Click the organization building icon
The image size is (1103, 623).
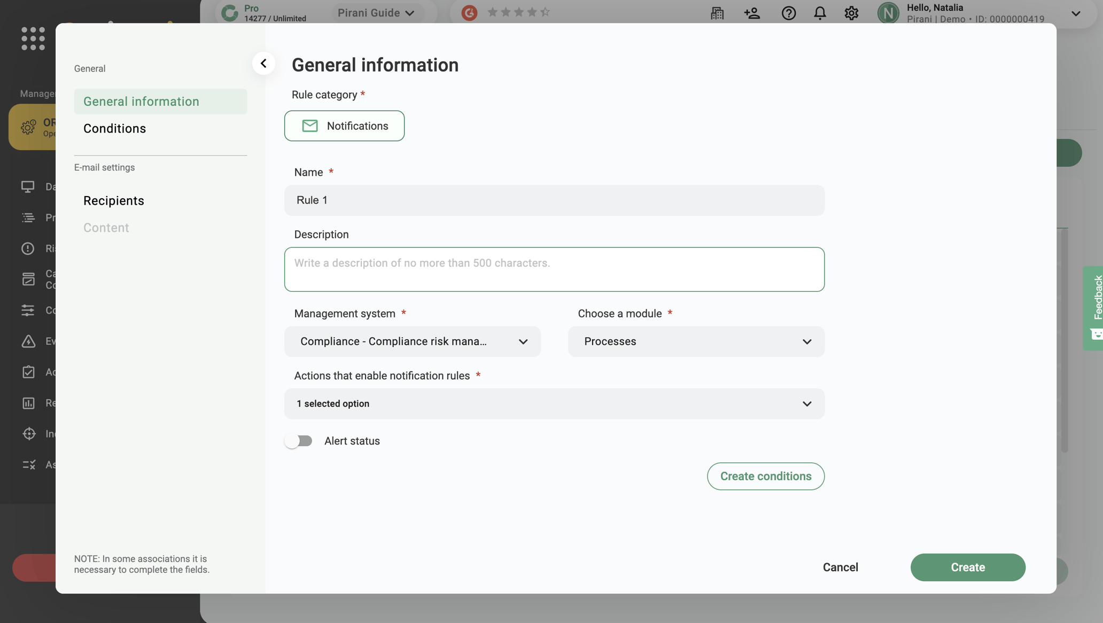(x=717, y=13)
